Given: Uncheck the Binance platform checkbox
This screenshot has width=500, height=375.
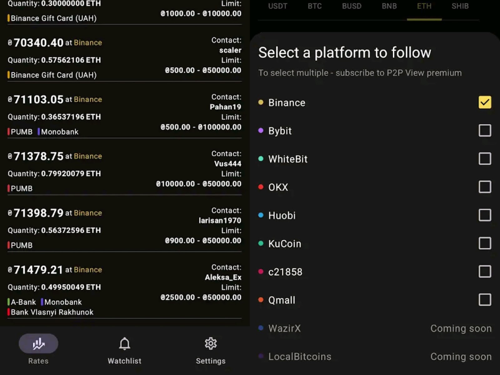Looking at the screenshot, I should pos(485,102).
